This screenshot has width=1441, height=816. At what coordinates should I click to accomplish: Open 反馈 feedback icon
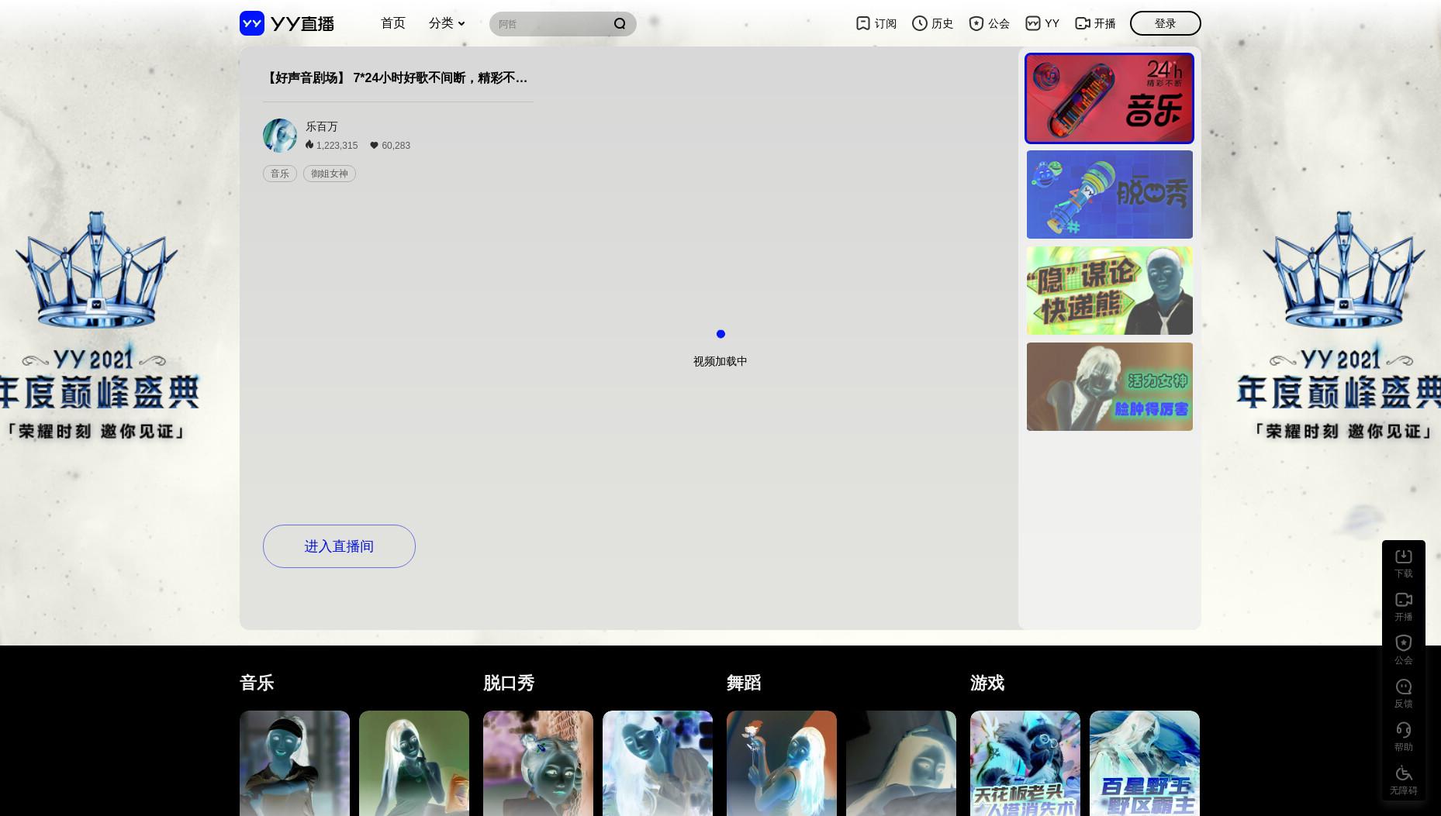[1404, 687]
